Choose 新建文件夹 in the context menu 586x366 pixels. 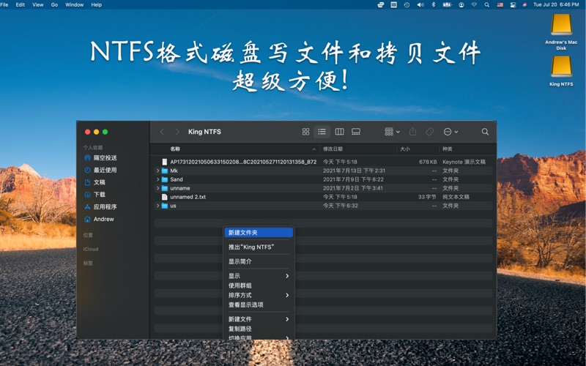[243, 233]
